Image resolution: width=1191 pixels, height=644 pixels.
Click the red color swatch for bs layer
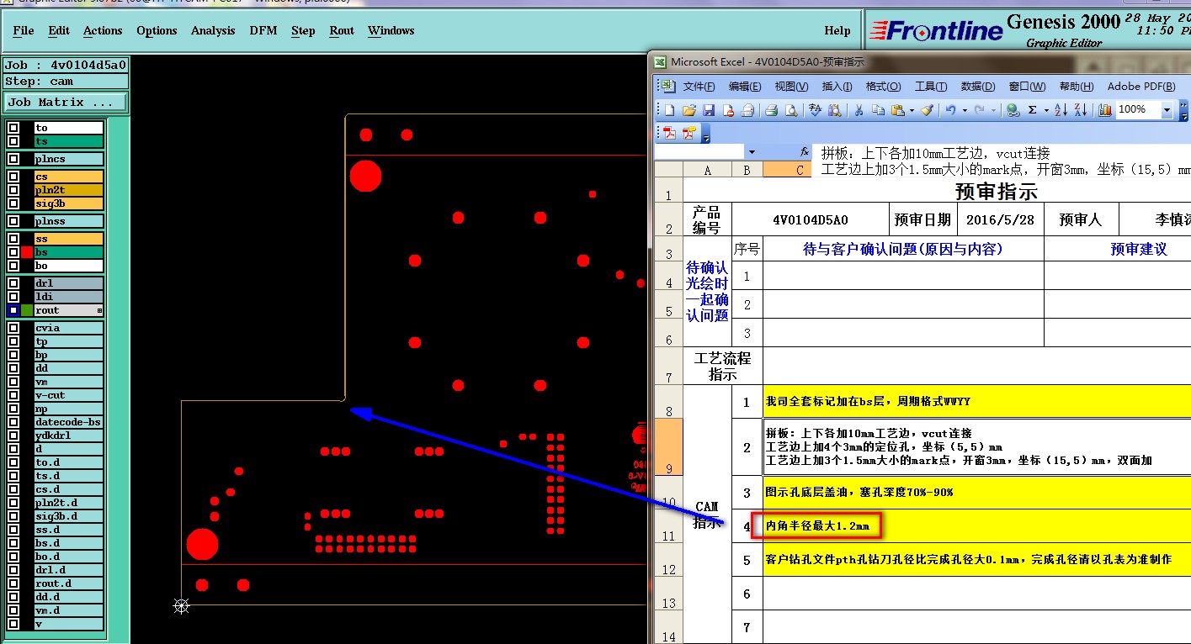click(x=27, y=252)
